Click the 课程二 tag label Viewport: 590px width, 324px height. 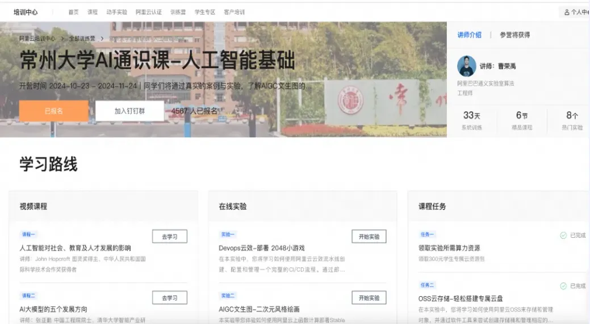point(28,296)
